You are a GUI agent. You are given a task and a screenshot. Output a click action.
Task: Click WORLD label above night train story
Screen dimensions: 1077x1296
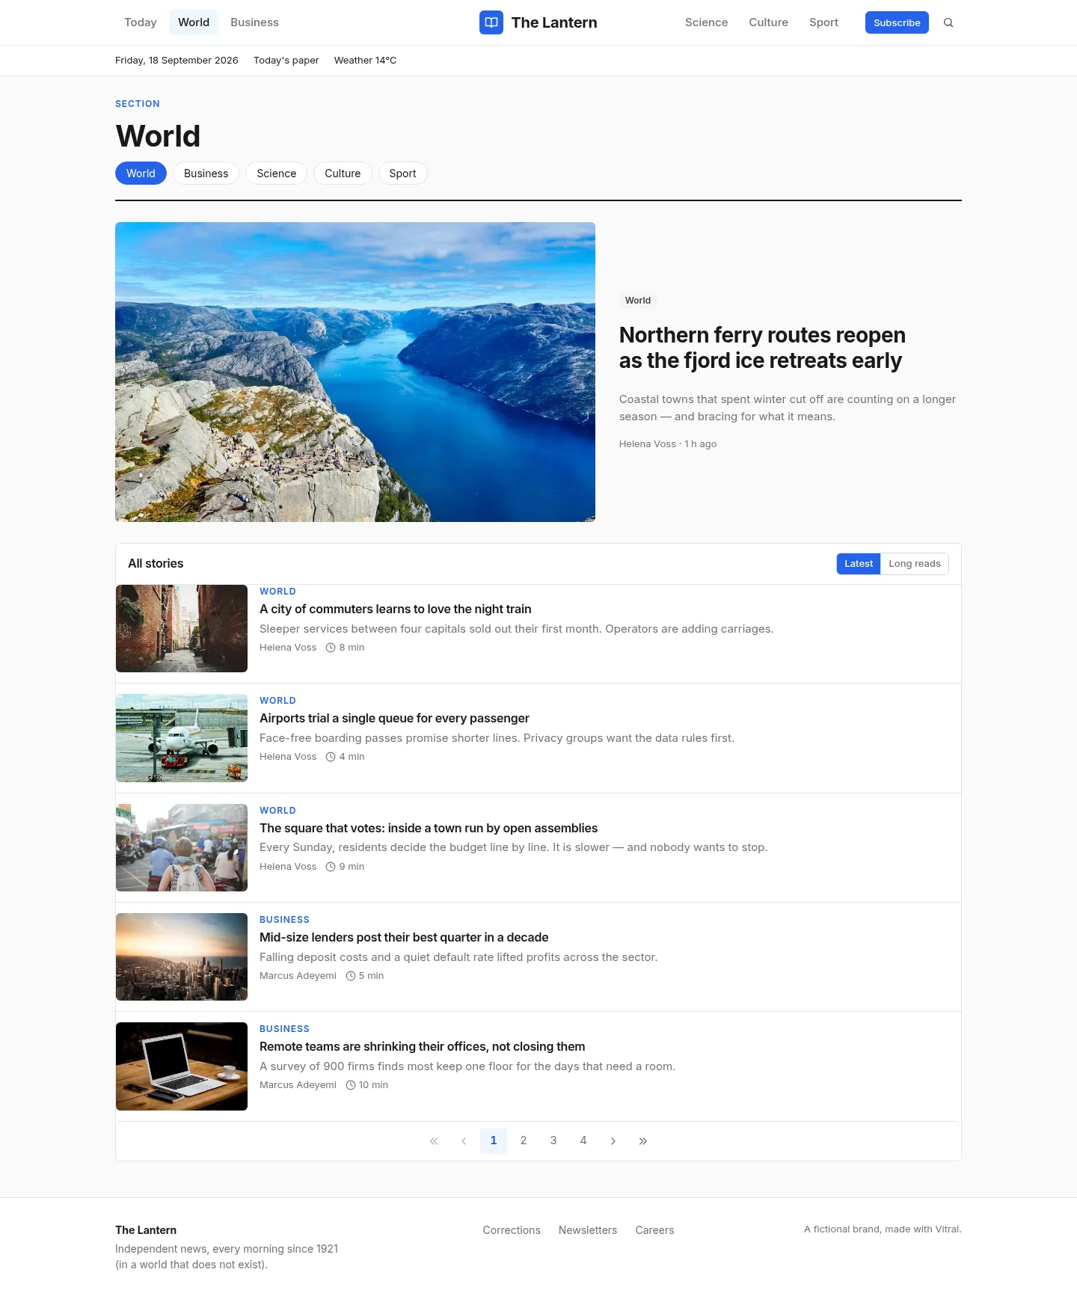pos(277,592)
